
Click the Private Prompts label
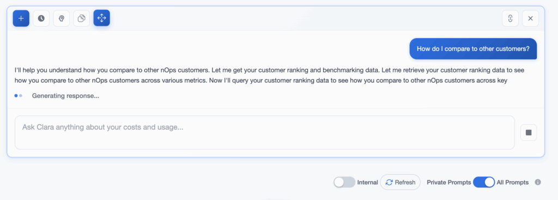pos(449,182)
